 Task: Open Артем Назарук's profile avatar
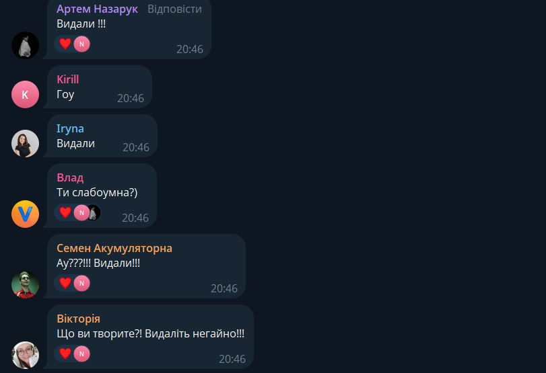click(x=25, y=45)
